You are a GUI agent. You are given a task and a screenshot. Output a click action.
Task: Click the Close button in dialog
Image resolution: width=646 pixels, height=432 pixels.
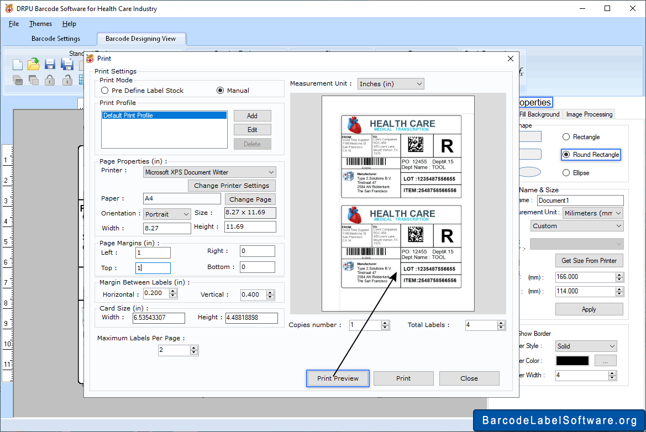469,378
